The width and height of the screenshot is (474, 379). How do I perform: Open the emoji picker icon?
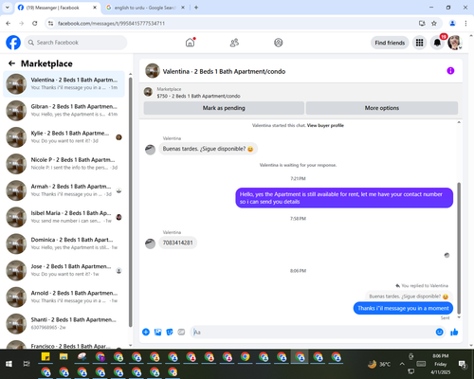439,332
